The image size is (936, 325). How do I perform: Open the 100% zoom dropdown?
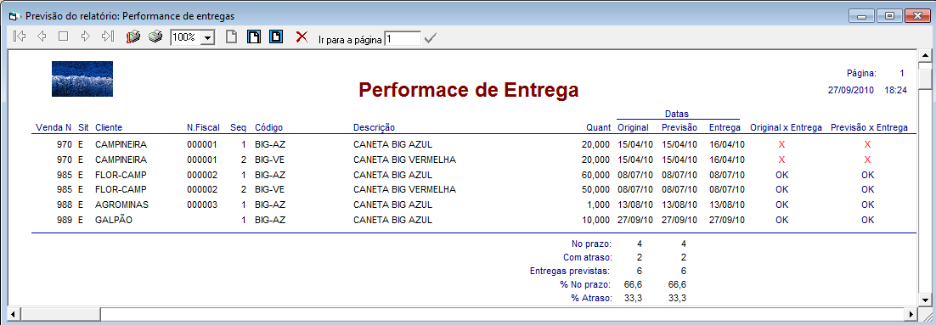(208, 37)
